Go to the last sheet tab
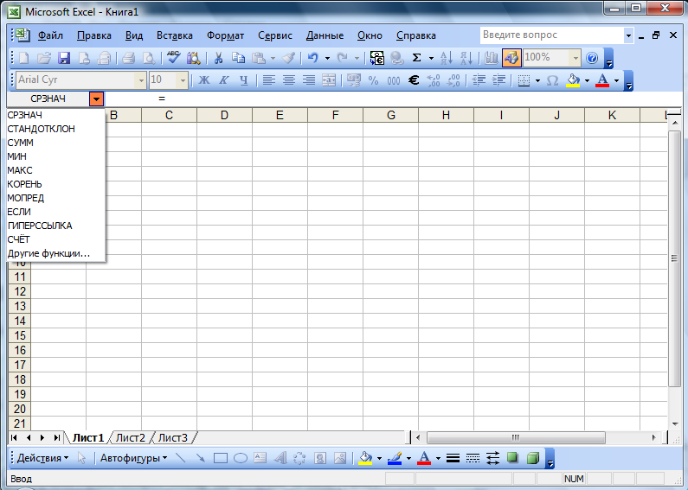Viewport: 688px width, 490px height. 56,438
